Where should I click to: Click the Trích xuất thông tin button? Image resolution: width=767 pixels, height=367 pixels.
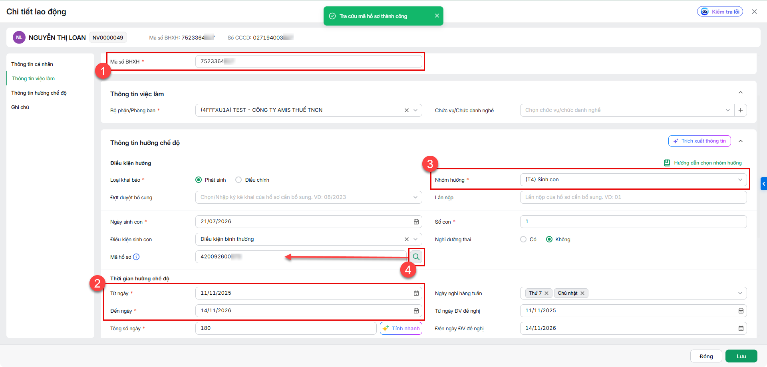[x=699, y=141]
